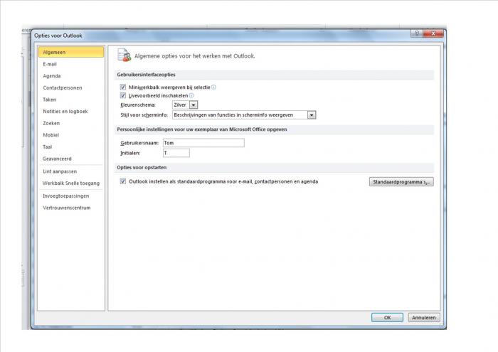The image size is (498, 352).
Task: Click info icon beside Miniwerkbalk option
Action: click(x=213, y=87)
